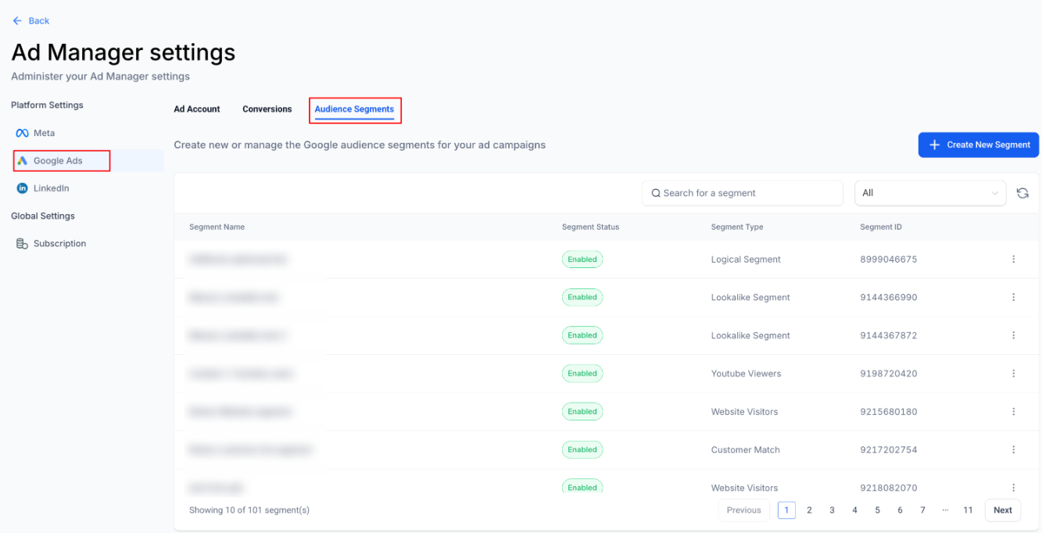Refresh the segment list with the refresh icon

pyautogui.click(x=1022, y=193)
